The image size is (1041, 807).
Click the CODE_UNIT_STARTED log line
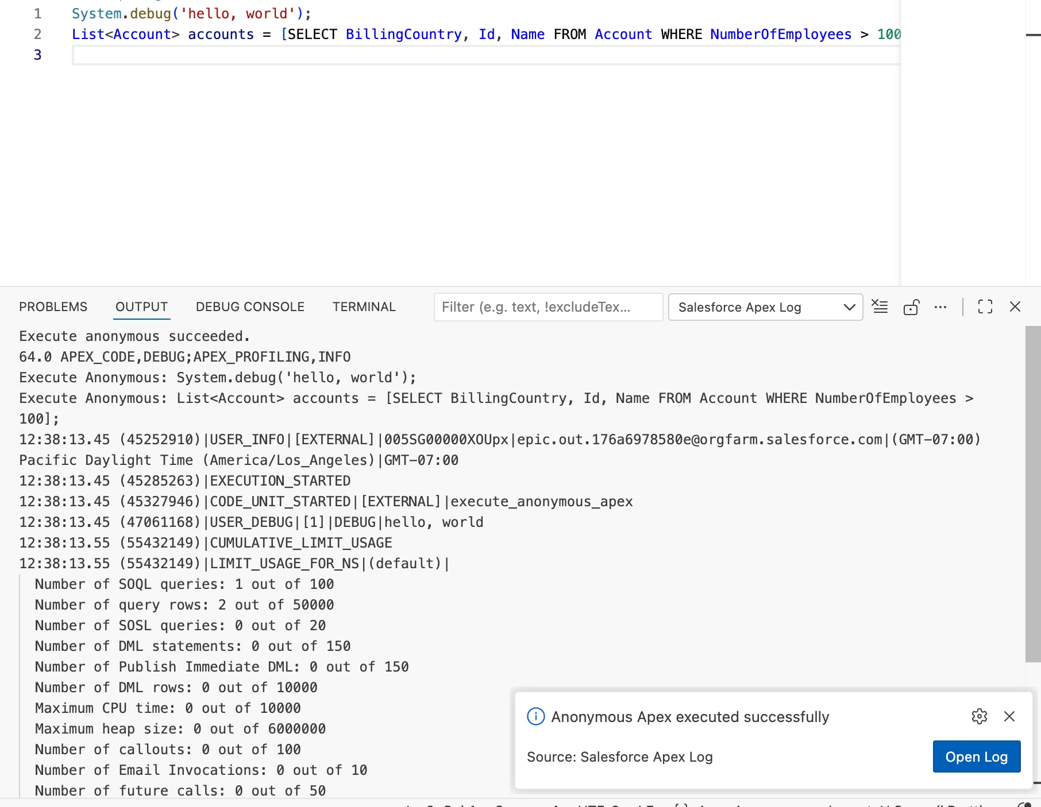pos(326,502)
